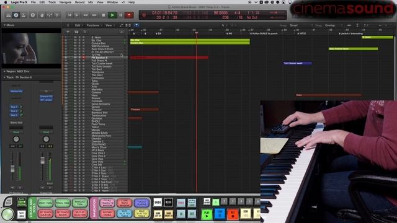Viewport: 397px width, 223px height.
Task: Open the Drag: Overlap dropdown
Action: (333, 25)
